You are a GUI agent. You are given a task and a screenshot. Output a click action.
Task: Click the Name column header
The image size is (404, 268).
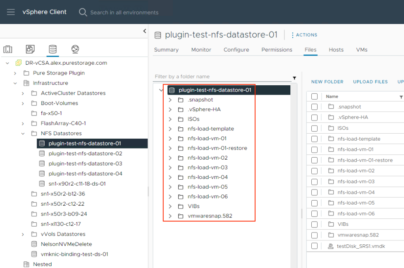[332, 97]
